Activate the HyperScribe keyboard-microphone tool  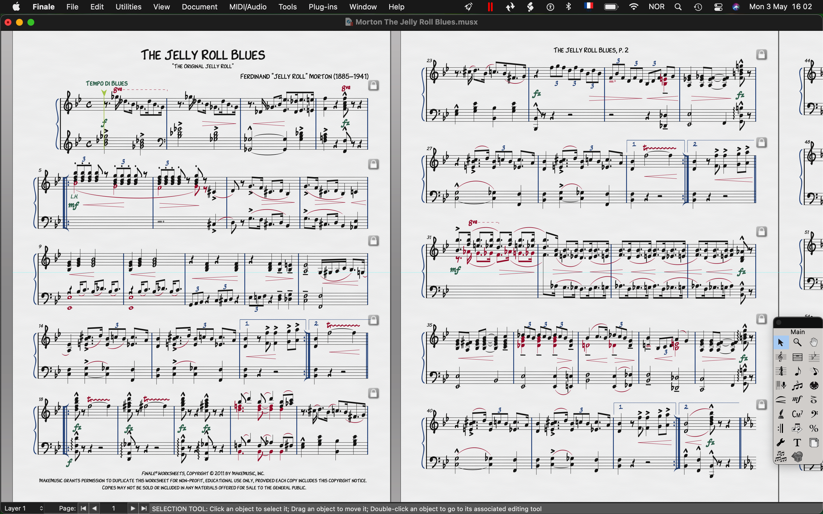coord(781,385)
